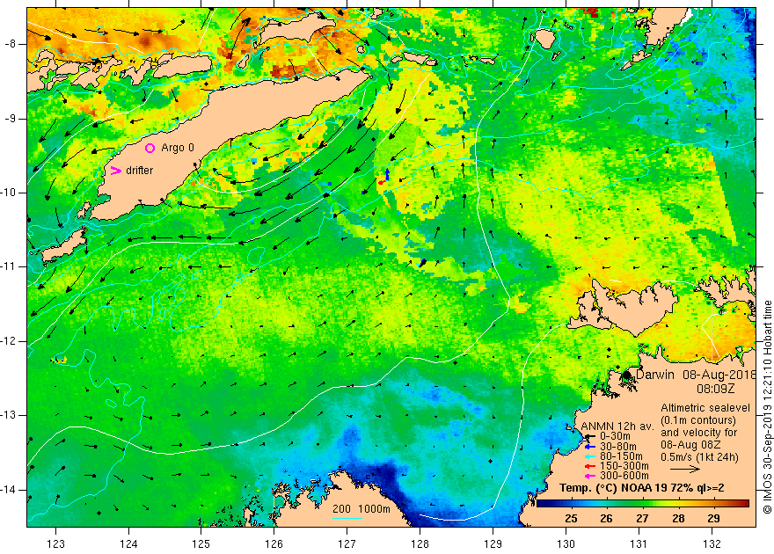Image resolution: width=774 pixels, height=554 pixels.
Task: Click the '200 1000m' bathymetry label
Action: tap(361, 509)
